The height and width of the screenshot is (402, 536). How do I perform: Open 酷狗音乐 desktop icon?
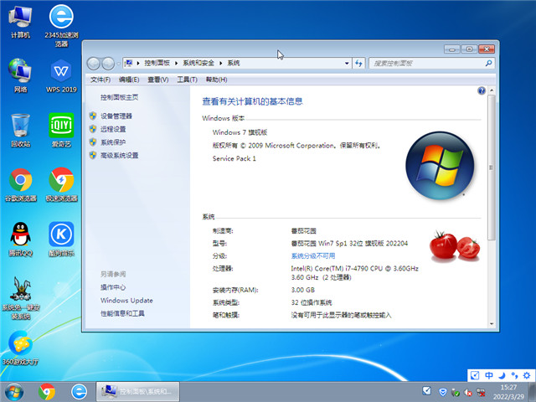coord(61,240)
